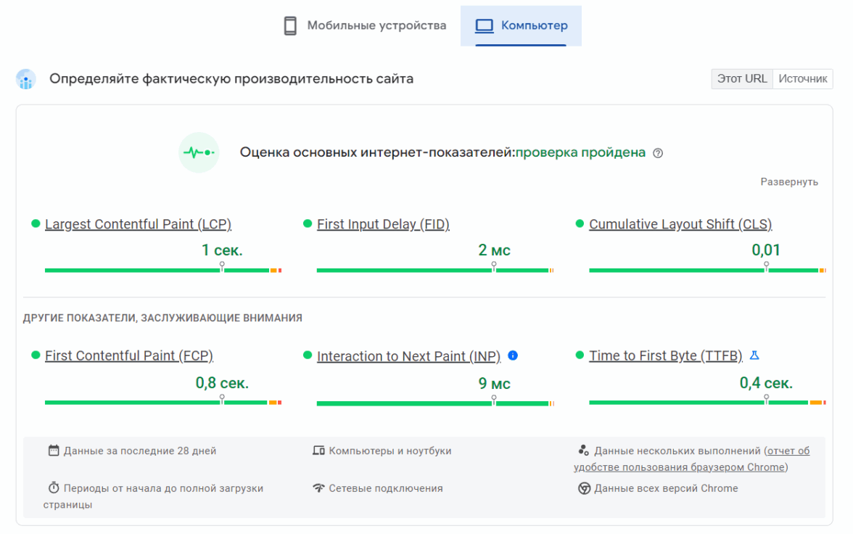Click the info icon next to INP
The height and width of the screenshot is (534, 853).
pyautogui.click(x=513, y=356)
